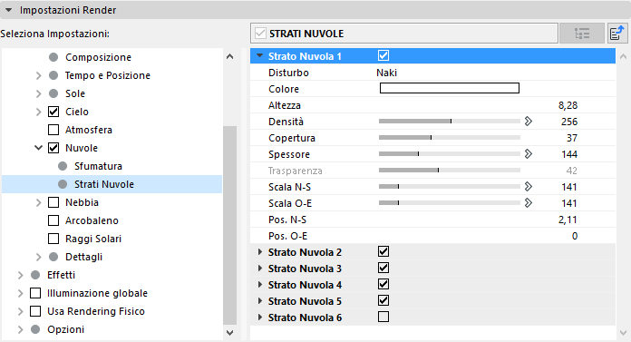Collapse the Nuvole tree node
Image resolution: width=631 pixels, height=342 pixels.
pos(38,148)
